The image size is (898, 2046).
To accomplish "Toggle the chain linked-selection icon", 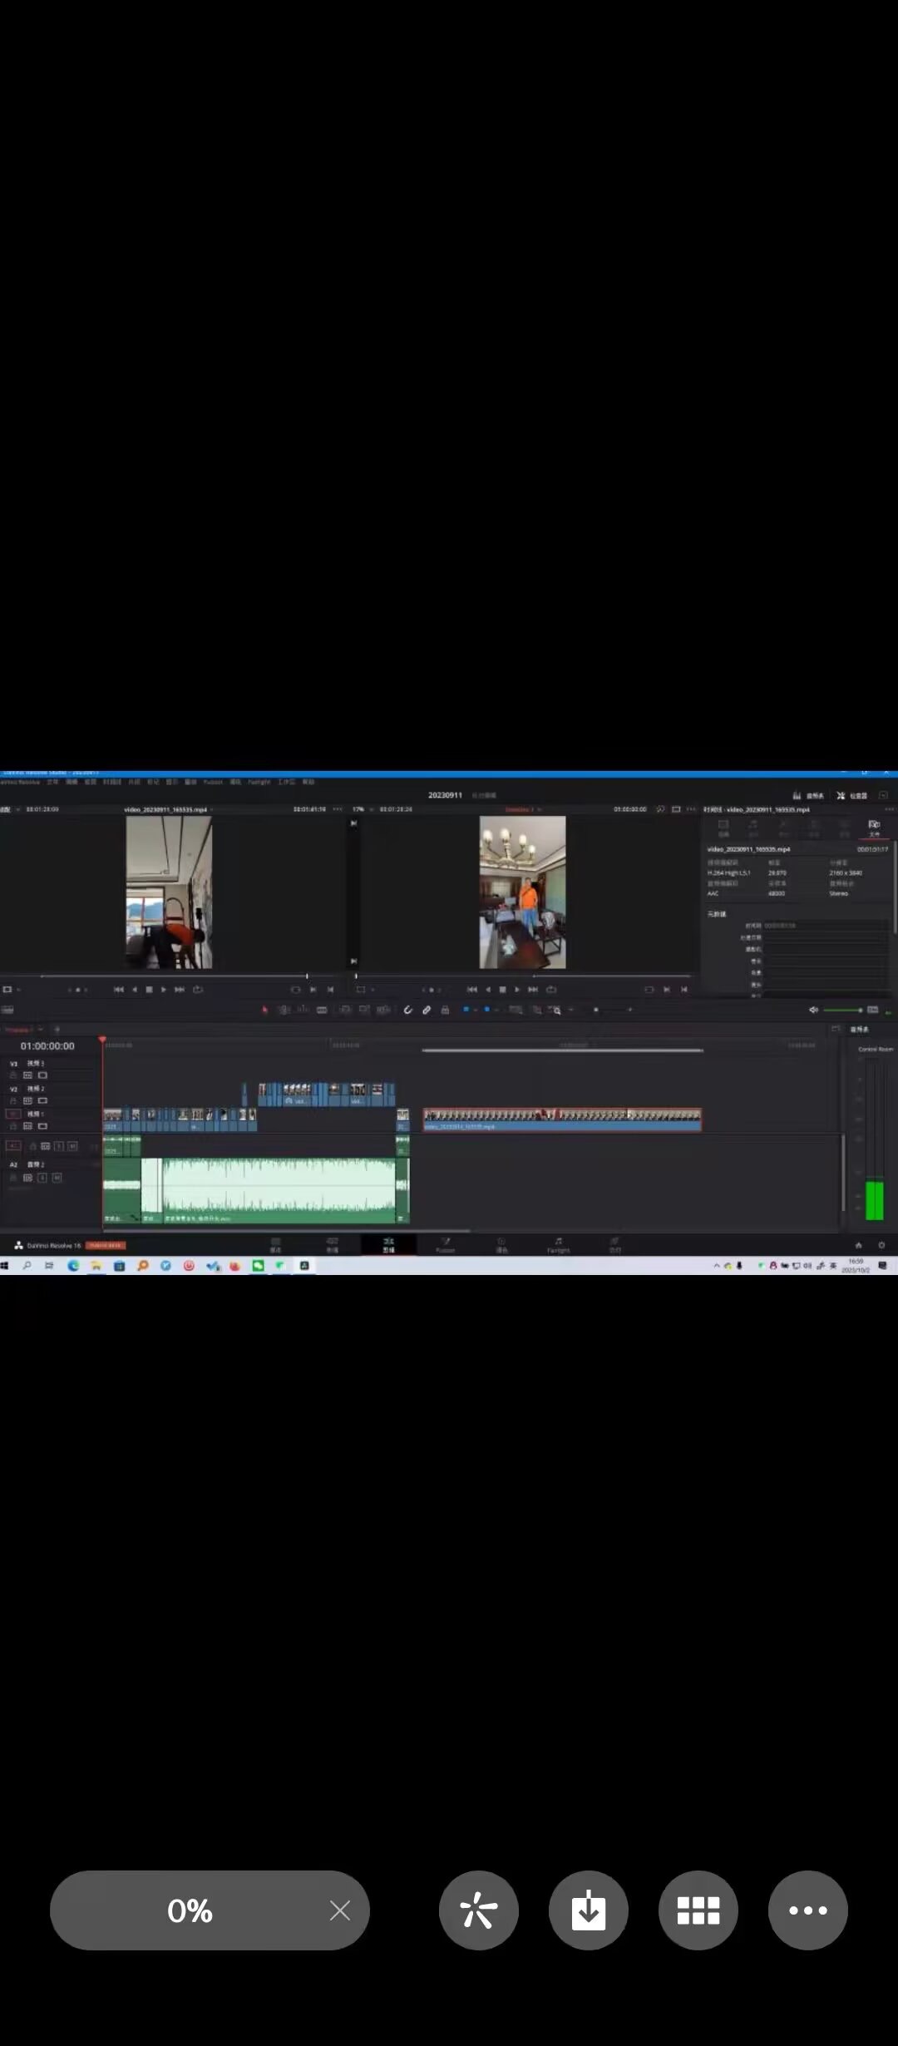I will click(x=427, y=1010).
